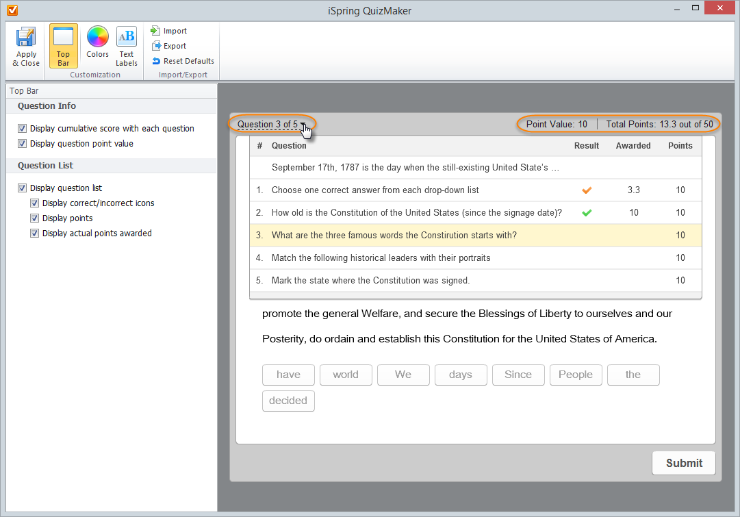Disable the Display question list checkbox
This screenshot has width=740, height=517.
pyautogui.click(x=23, y=188)
